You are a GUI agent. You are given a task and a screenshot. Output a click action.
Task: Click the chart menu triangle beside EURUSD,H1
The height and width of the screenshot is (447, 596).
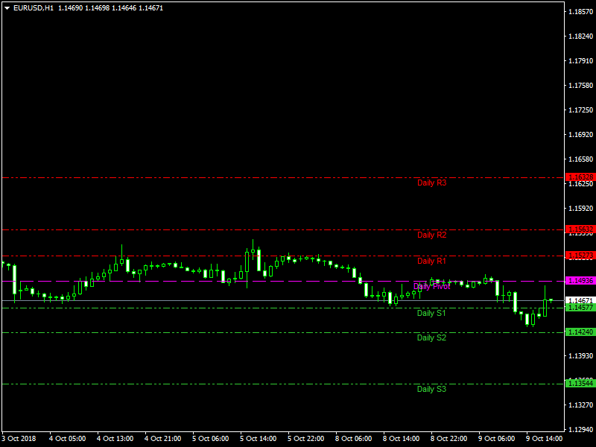click(7, 7)
